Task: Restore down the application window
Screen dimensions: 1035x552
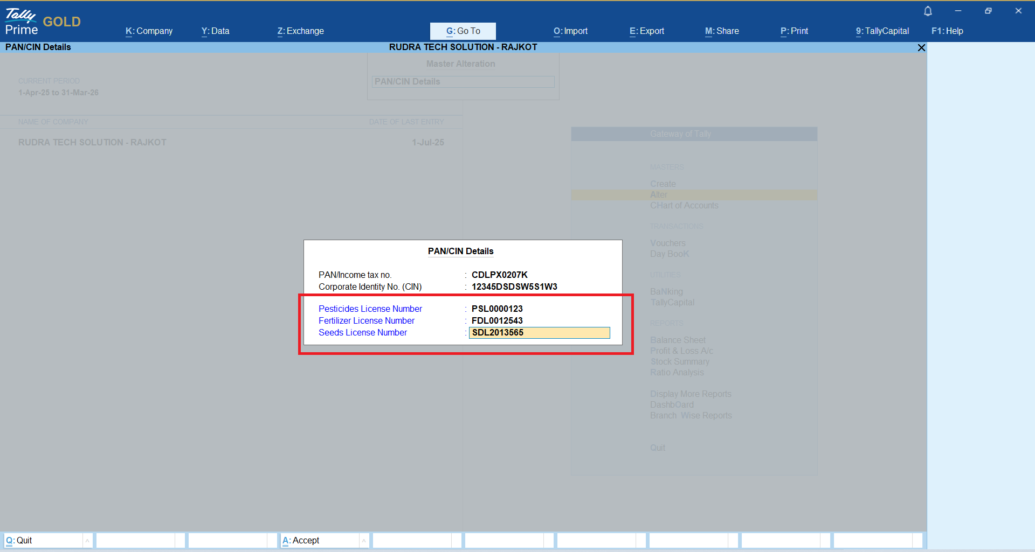Action: click(988, 11)
